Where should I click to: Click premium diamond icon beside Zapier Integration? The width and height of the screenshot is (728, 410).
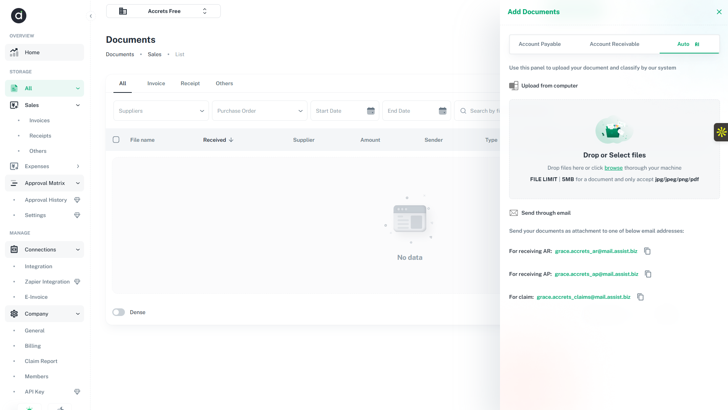pyautogui.click(x=77, y=282)
